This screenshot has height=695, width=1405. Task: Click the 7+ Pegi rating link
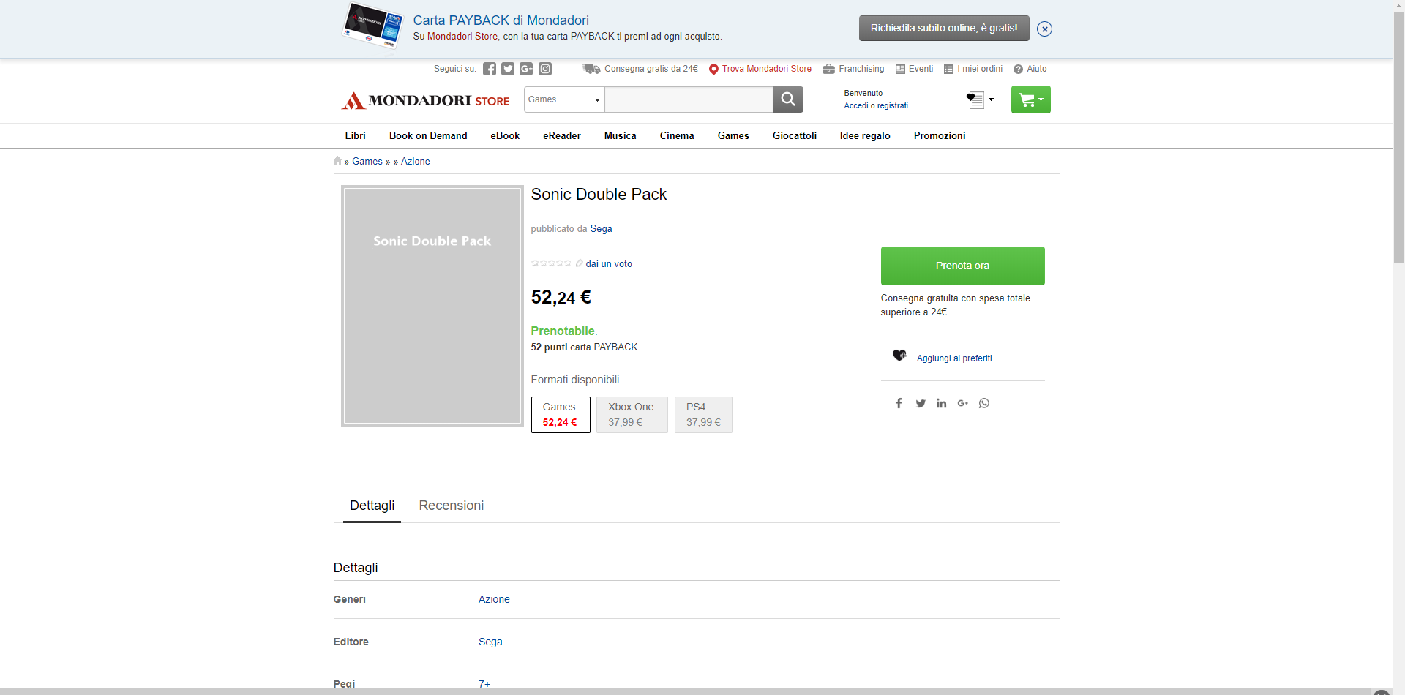tap(484, 684)
